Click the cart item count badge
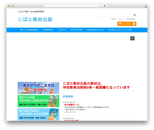Screen dimensions: 154x130 (x=134, y=24)
